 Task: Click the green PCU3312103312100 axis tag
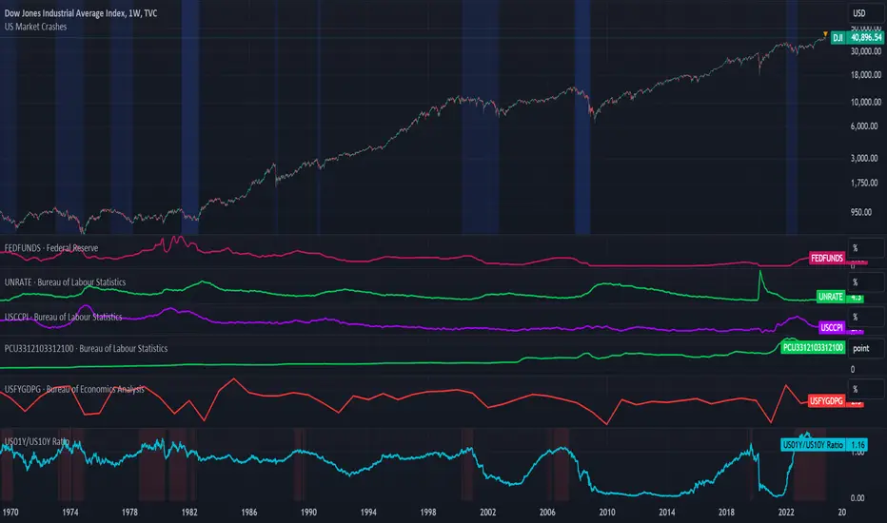point(813,347)
